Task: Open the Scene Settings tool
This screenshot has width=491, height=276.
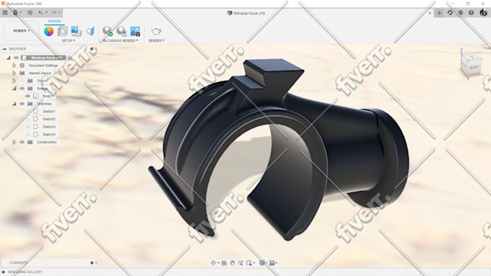Action: (63, 31)
